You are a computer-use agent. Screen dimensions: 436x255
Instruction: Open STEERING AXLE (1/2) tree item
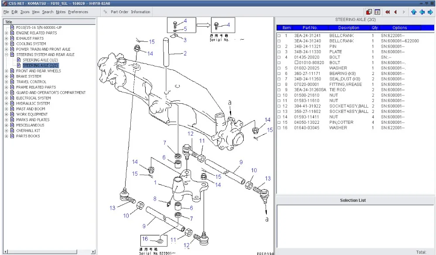click(40, 60)
